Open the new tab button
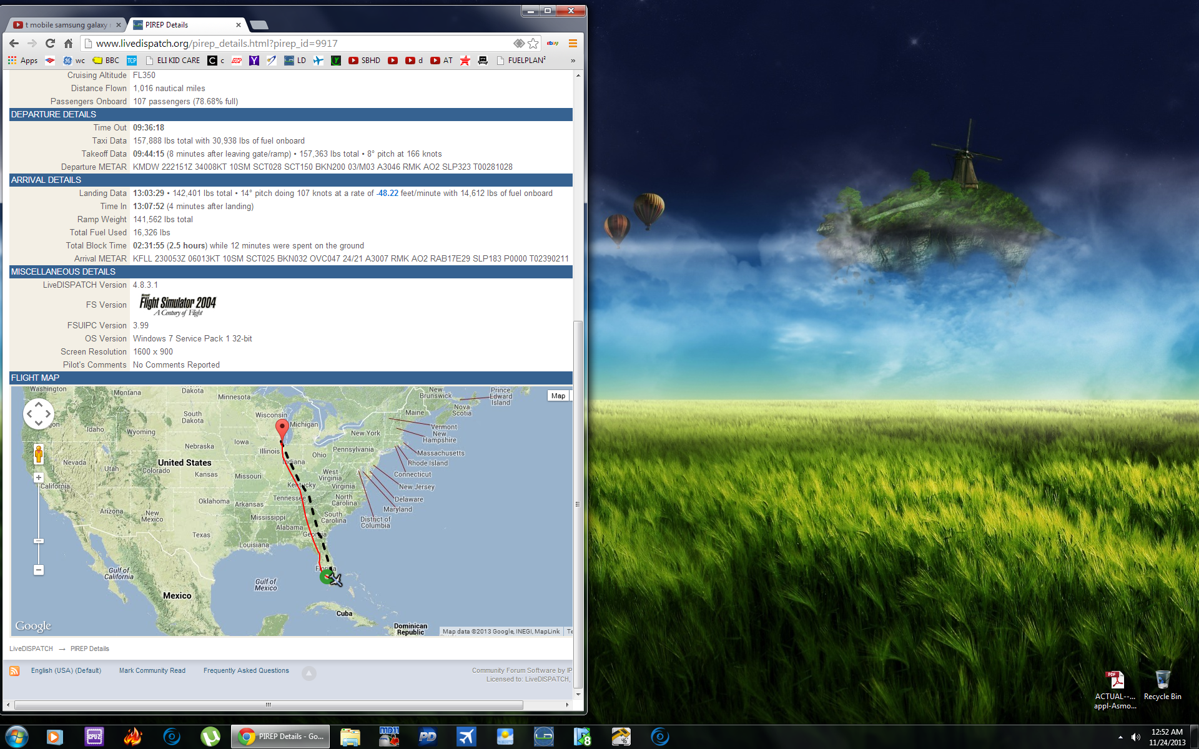1199x749 pixels. click(x=259, y=25)
